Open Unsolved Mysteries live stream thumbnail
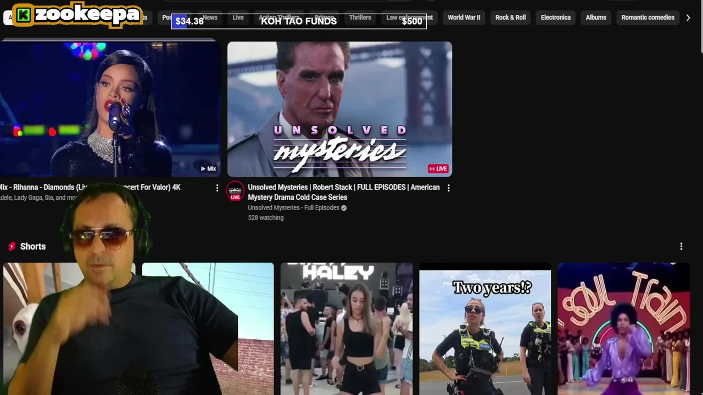 pyautogui.click(x=339, y=109)
